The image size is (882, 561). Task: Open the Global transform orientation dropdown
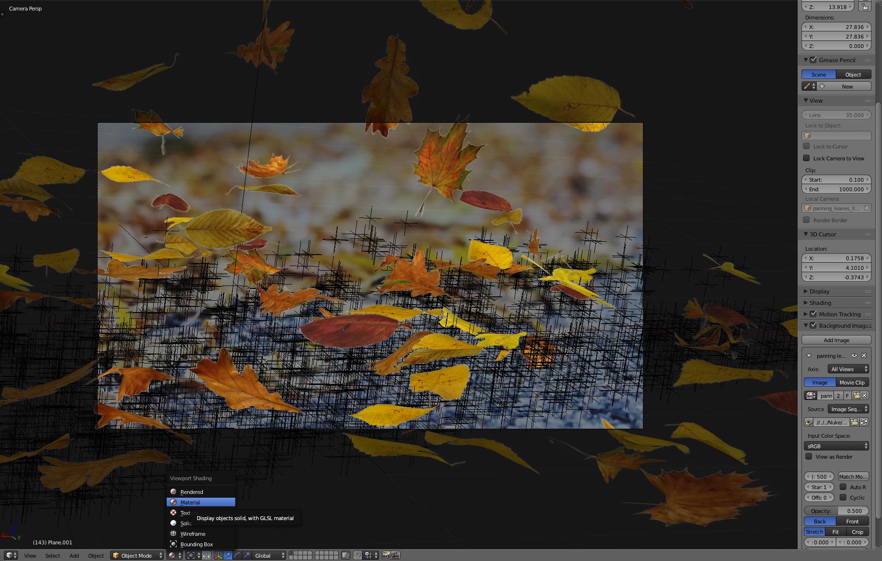[x=267, y=555]
